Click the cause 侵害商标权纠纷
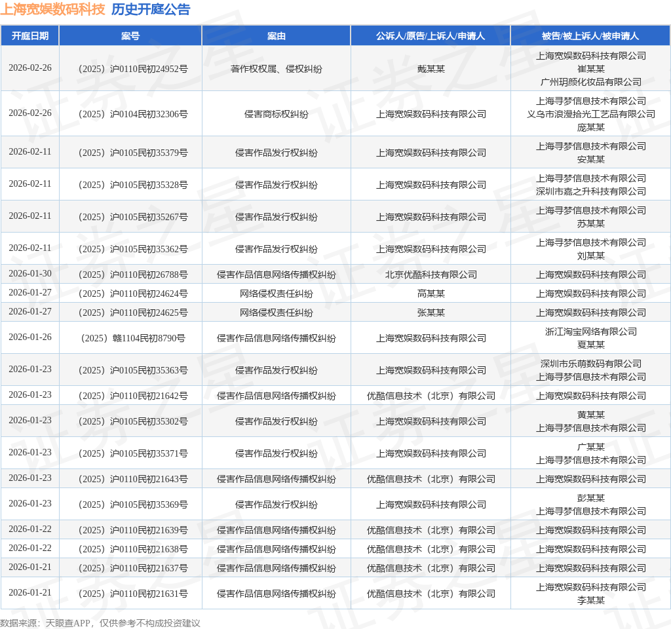Image resolution: width=671 pixels, height=629 pixels. [277, 114]
